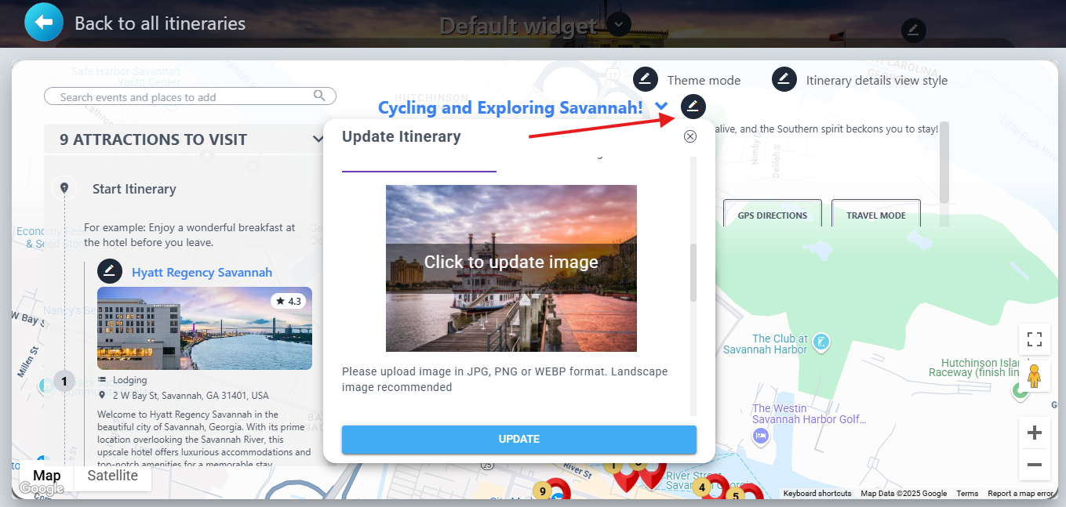The height and width of the screenshot is (507, 1066).
Task: Expand chevron next to Cycling and Exploring Savannah
Action: 662,107
